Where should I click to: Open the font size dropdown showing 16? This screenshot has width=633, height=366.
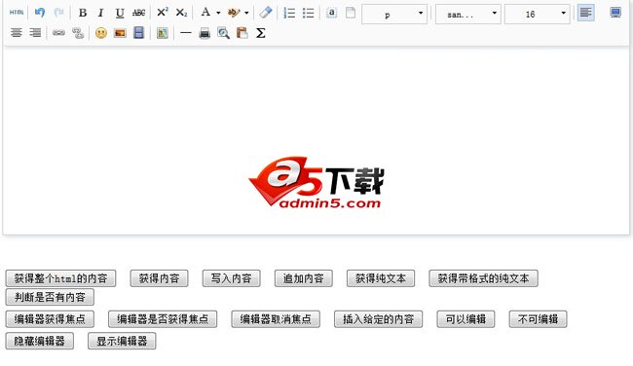538,15
